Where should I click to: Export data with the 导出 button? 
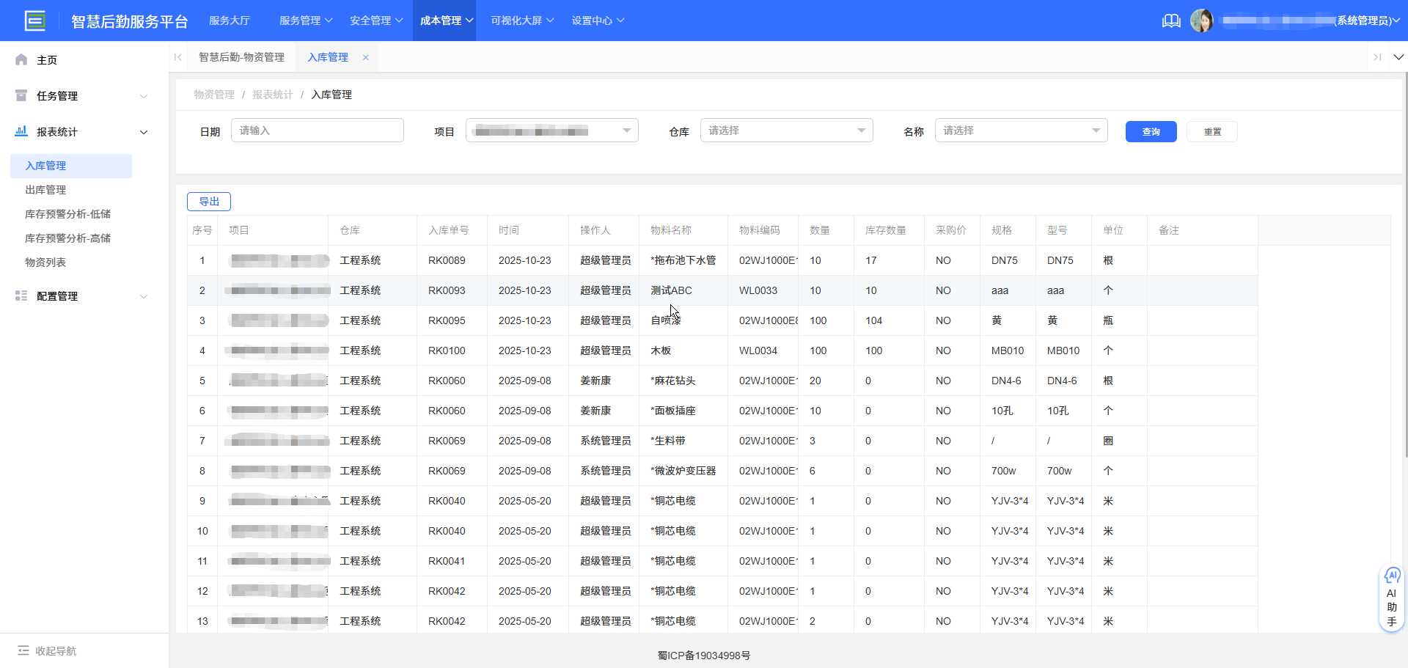(x=209, y=201)
